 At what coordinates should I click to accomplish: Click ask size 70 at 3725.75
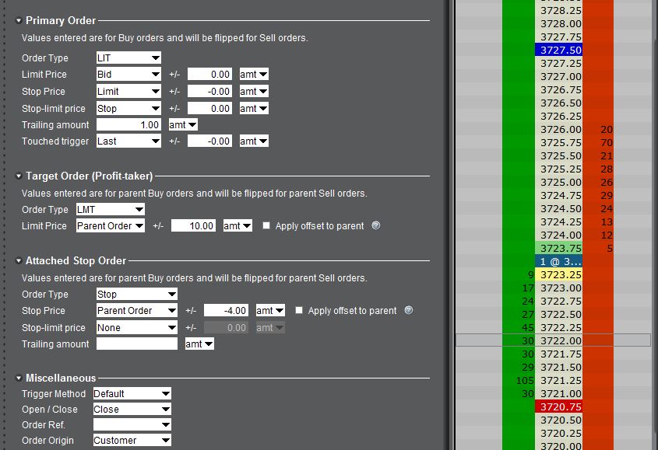[607, 142]
